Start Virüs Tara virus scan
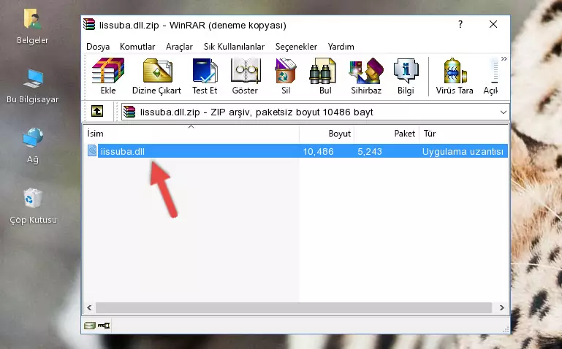Viewport: 562px width, 349px height. (455, 76)
